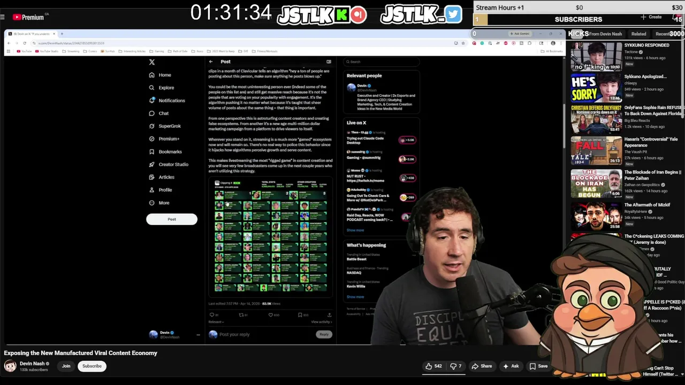
Task: Open The Aftermath of Mizkif video
Action: (647, 205)
